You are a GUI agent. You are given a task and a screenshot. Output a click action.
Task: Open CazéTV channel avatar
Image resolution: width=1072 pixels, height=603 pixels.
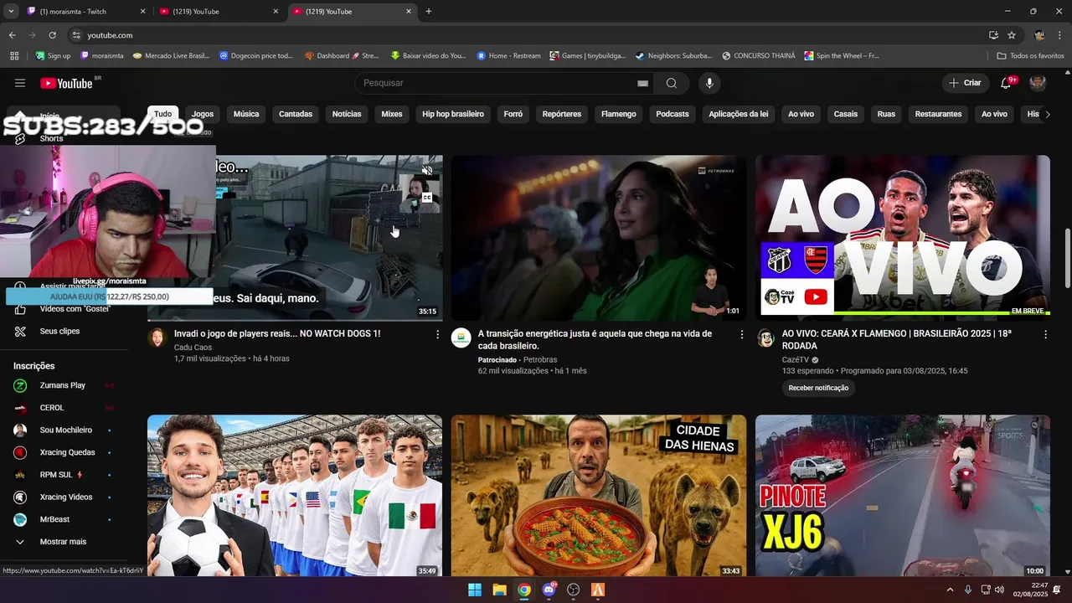point(765,338)
